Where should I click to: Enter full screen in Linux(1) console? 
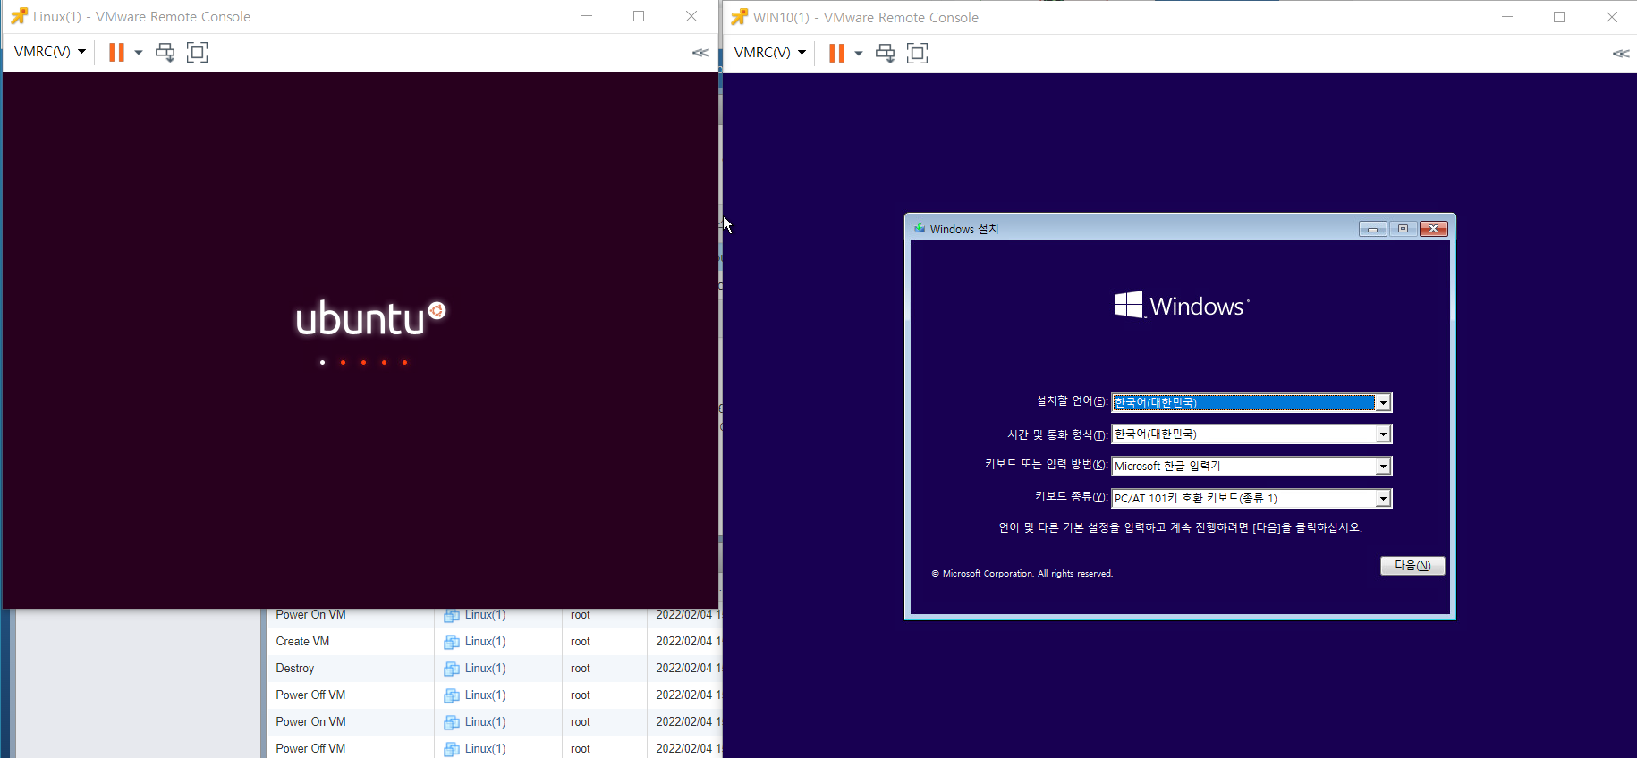pos(197,52)
